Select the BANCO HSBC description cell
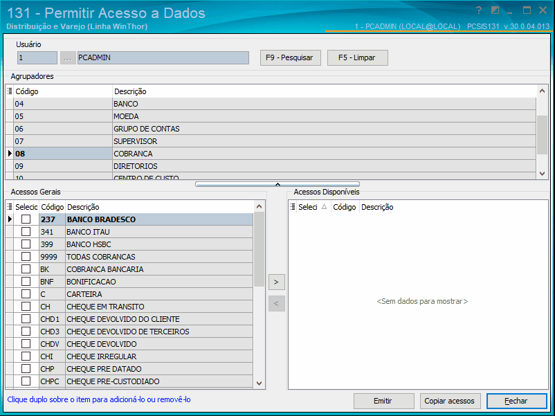The height and width of the screenshot is (416, 555). click(159, 244)
